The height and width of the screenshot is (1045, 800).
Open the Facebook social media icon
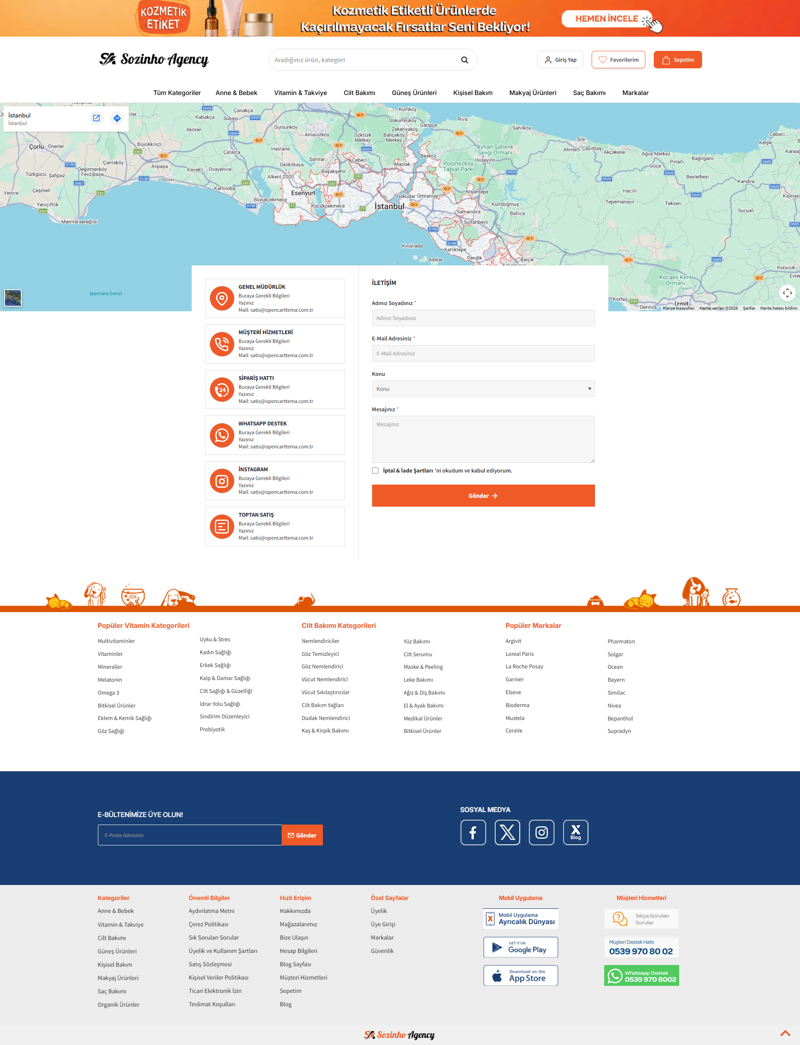click(473, 832)
